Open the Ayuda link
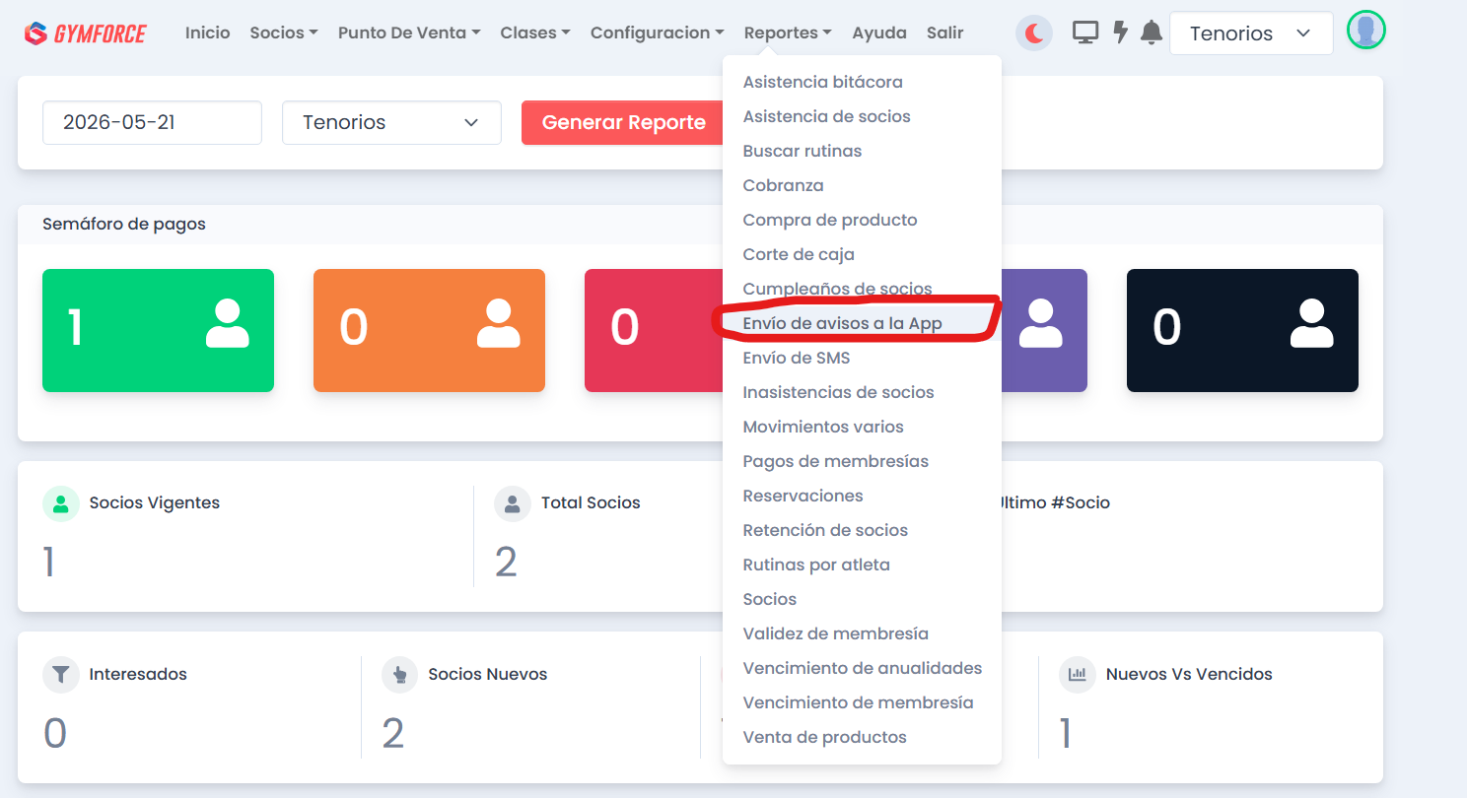 879,33
